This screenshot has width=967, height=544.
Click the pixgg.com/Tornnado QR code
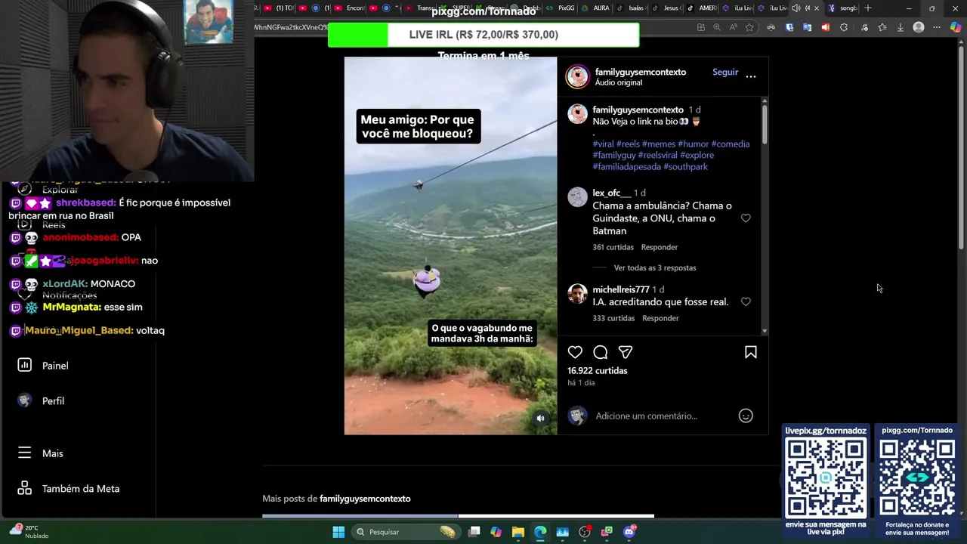click(x=917, y=478)
